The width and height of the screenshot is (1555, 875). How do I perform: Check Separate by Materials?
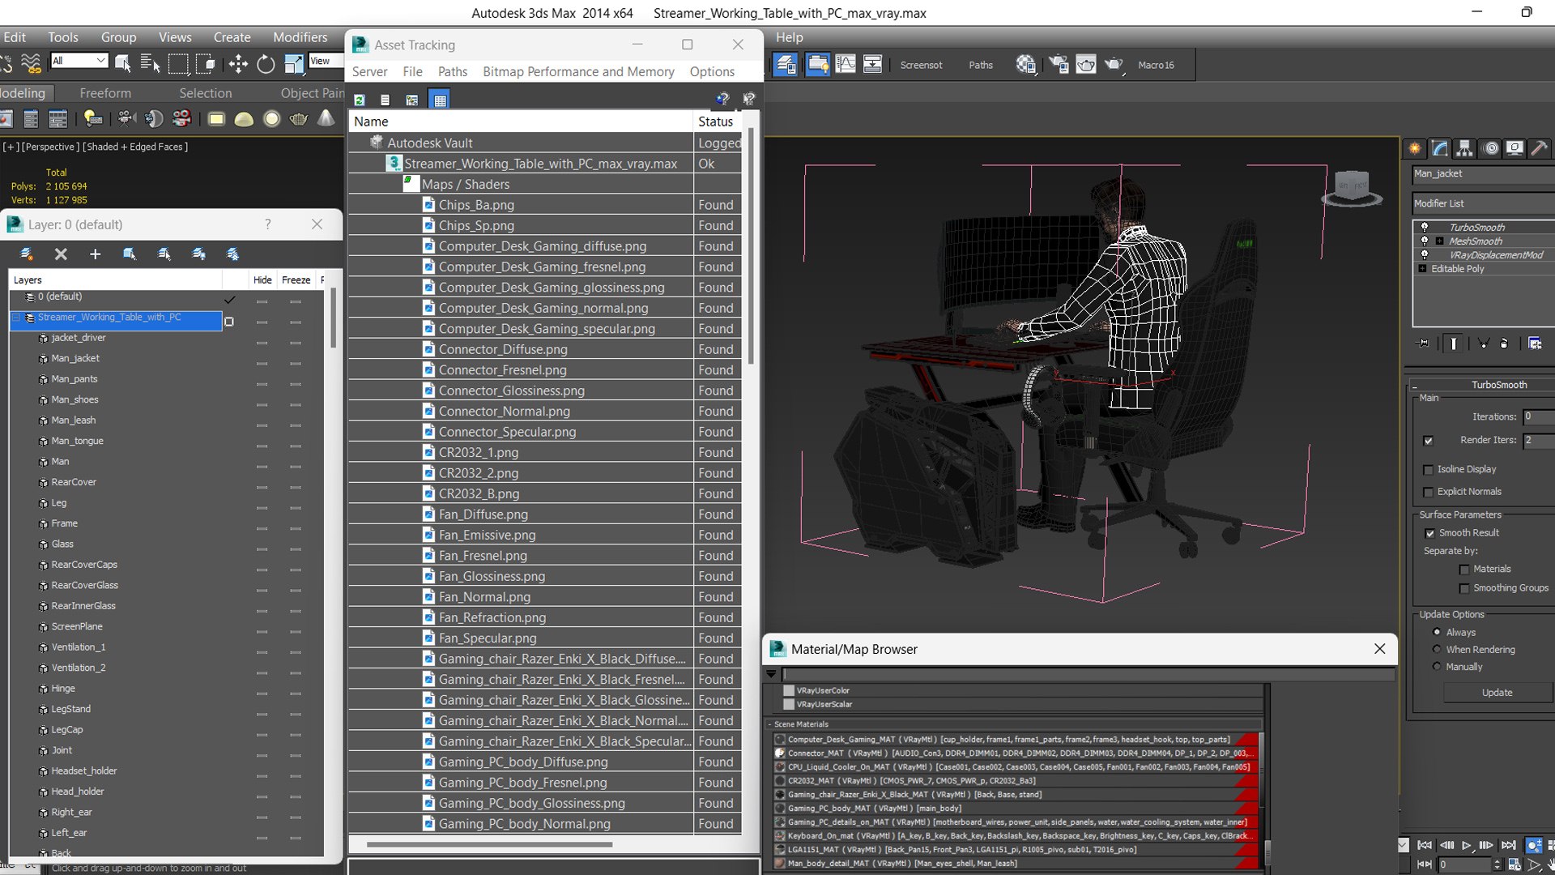[x=1463, y=570]
